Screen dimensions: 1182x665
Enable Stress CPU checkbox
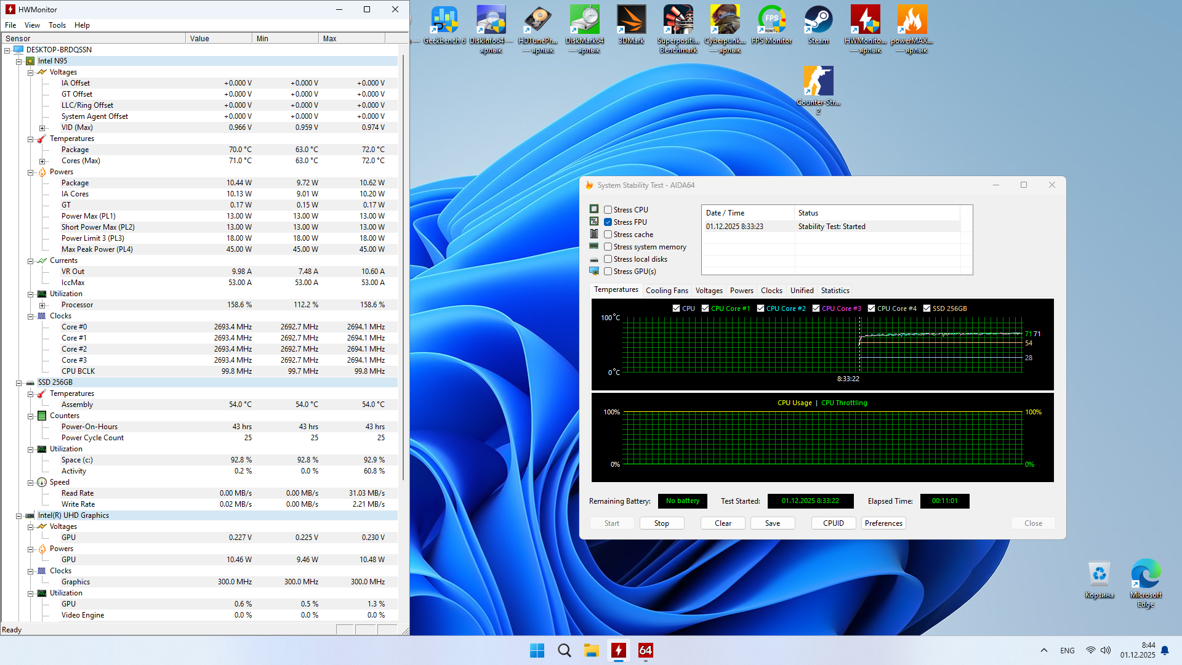[x=608, y=210]
